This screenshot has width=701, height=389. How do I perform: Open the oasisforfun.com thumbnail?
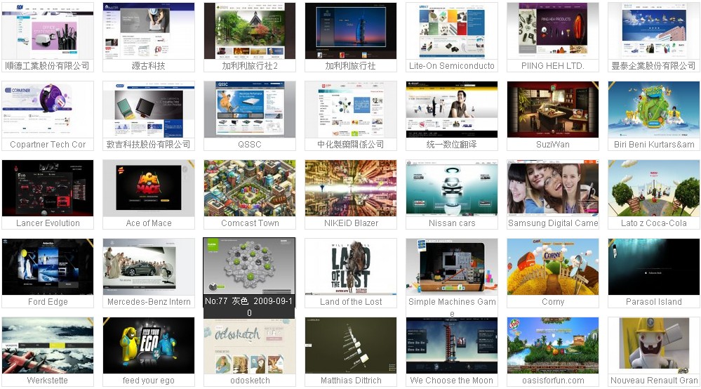pyautogui.click(x=553, y=345)
